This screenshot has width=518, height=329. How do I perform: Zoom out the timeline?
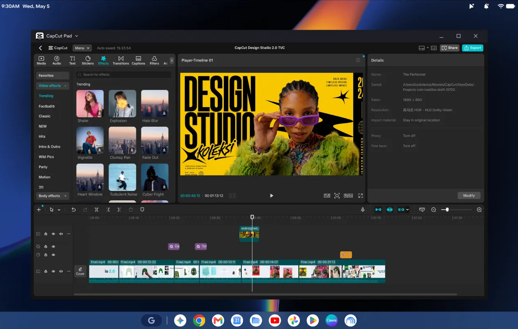433,210
